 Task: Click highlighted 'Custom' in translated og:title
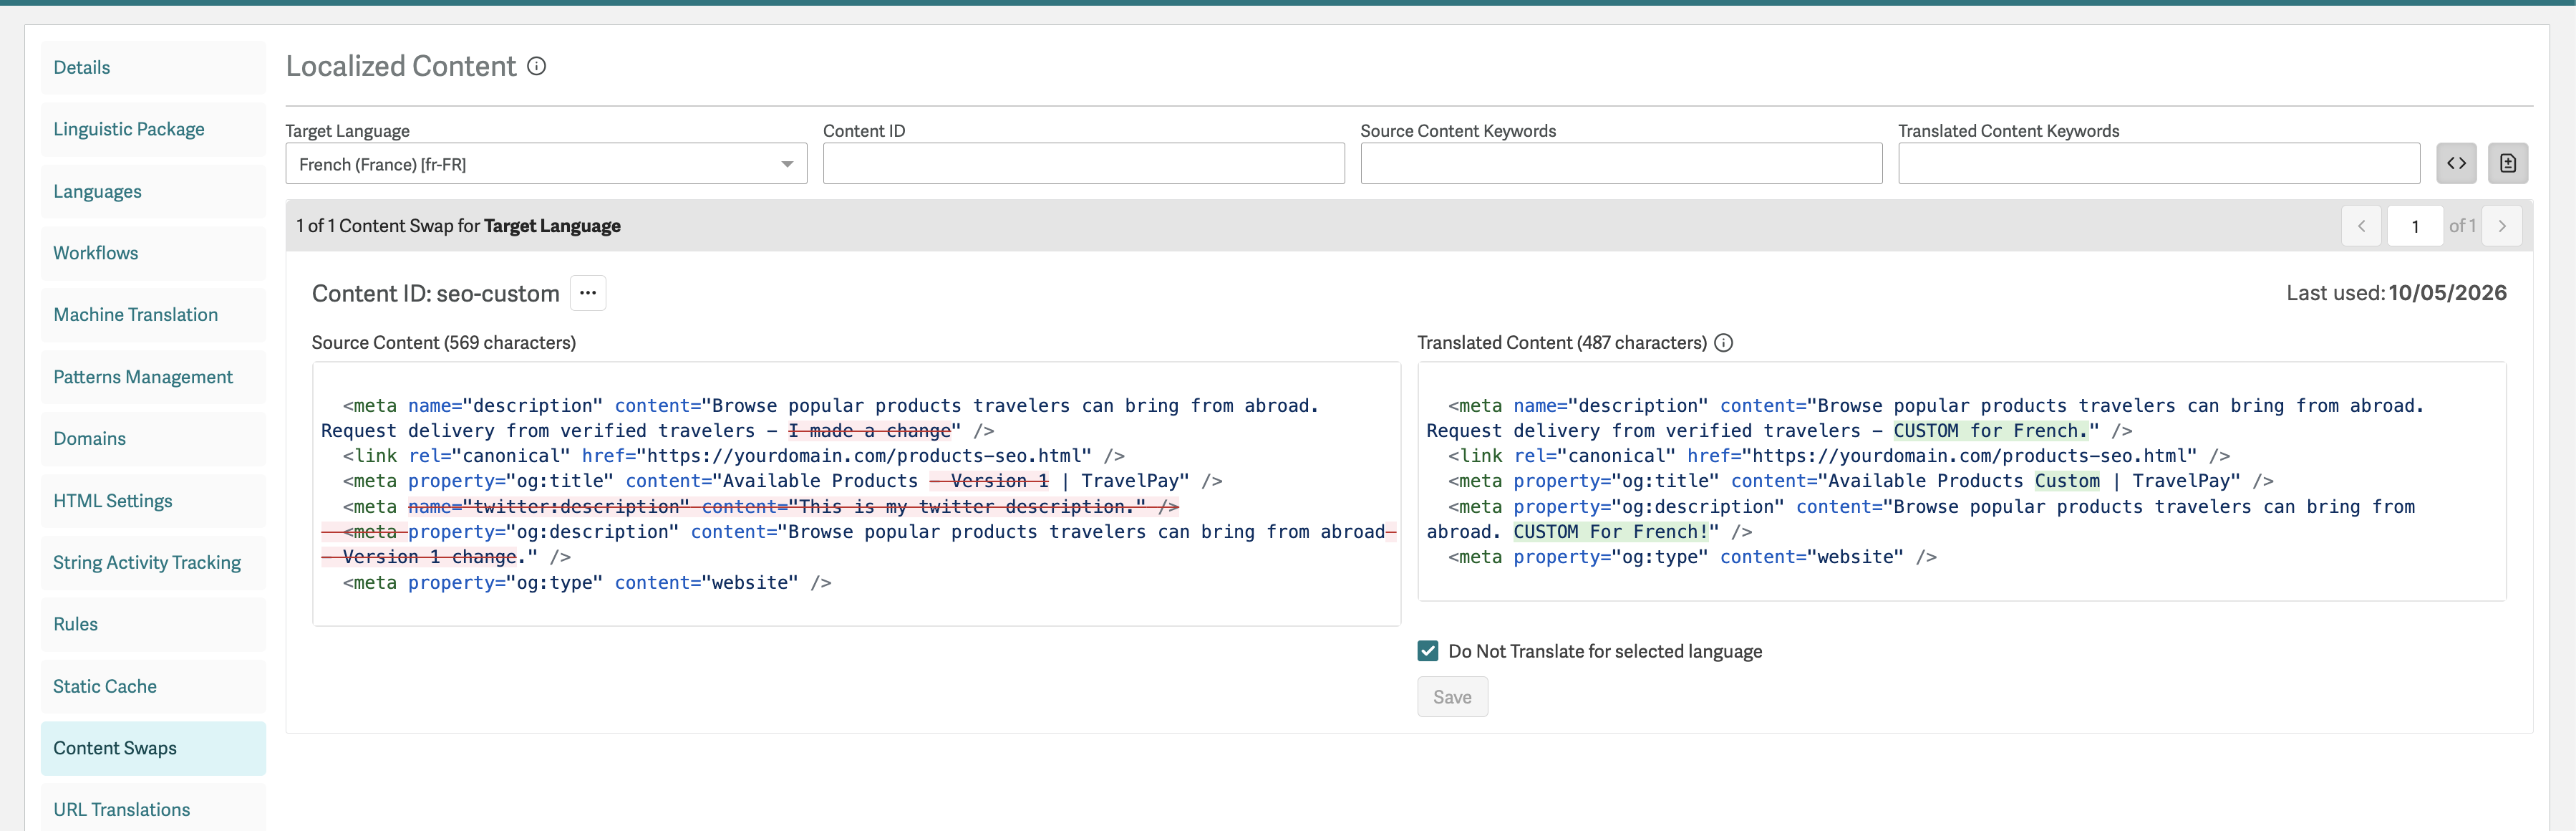point(2067,481)
